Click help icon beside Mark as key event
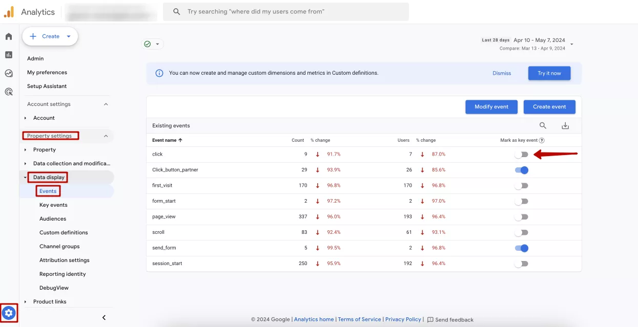The image size is (638, 327). (542, 140)
